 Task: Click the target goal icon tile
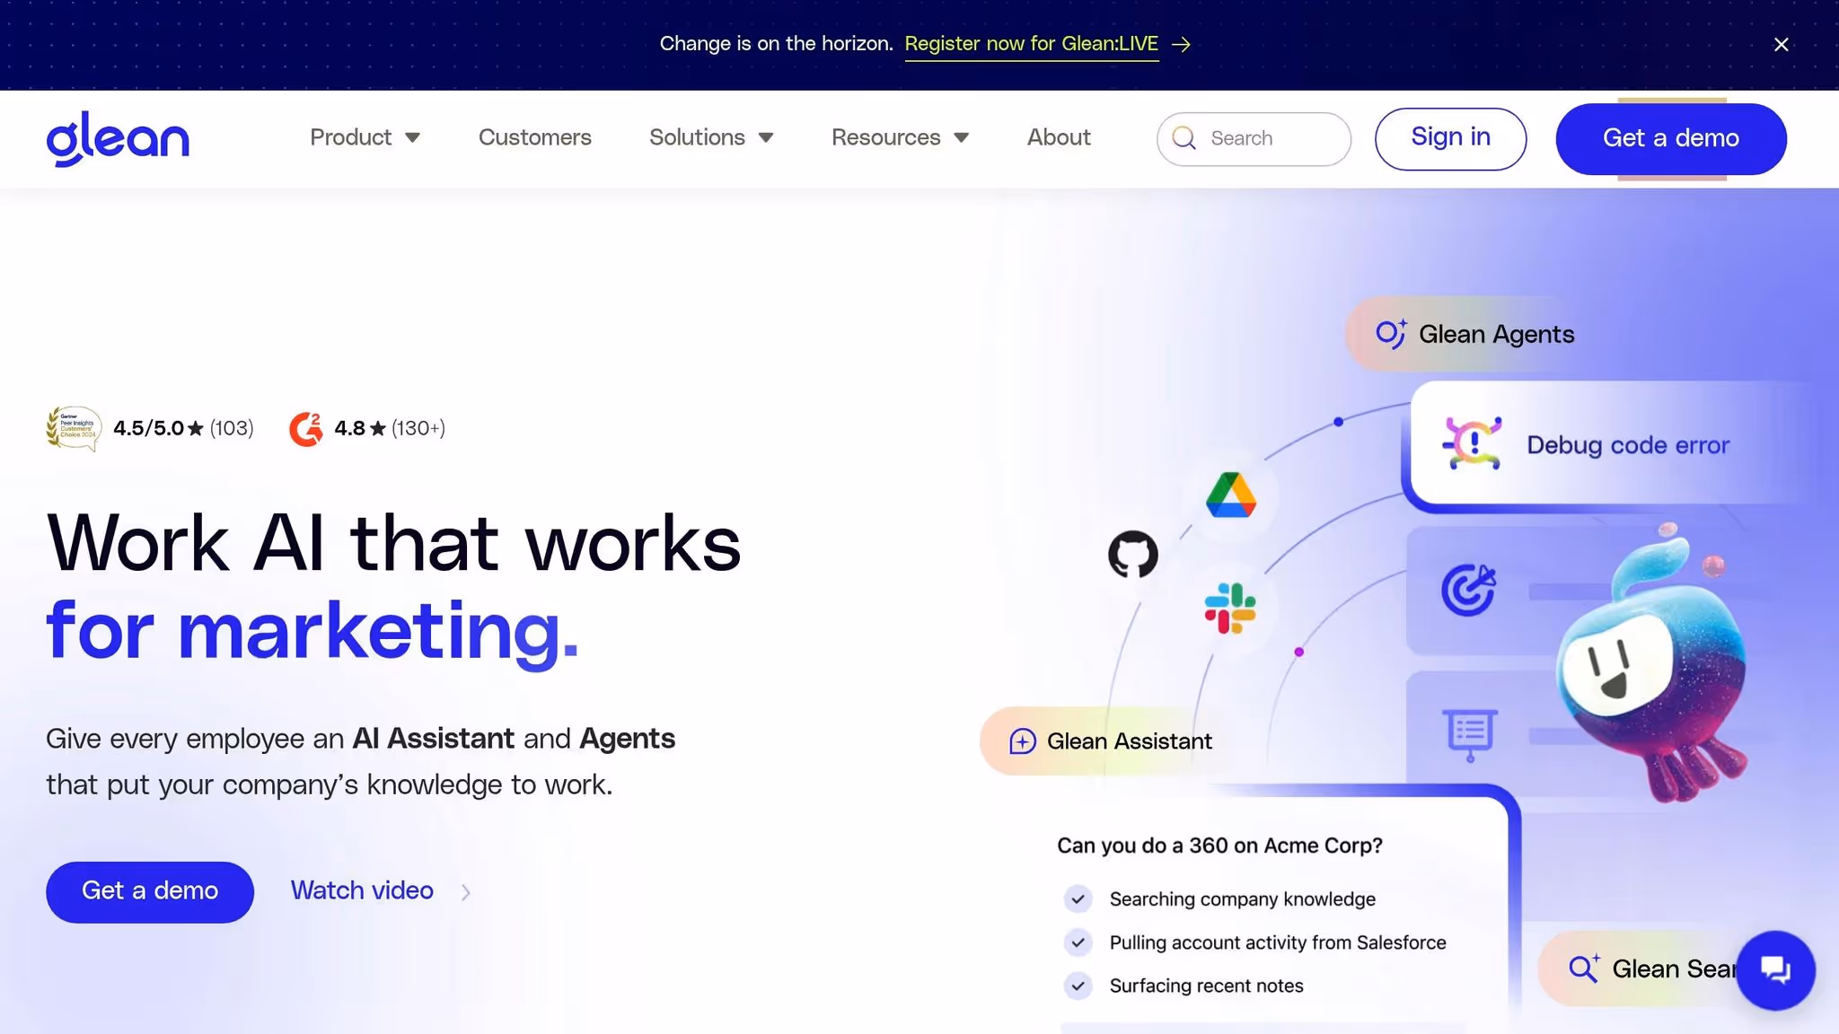(x=1468, y=590)
